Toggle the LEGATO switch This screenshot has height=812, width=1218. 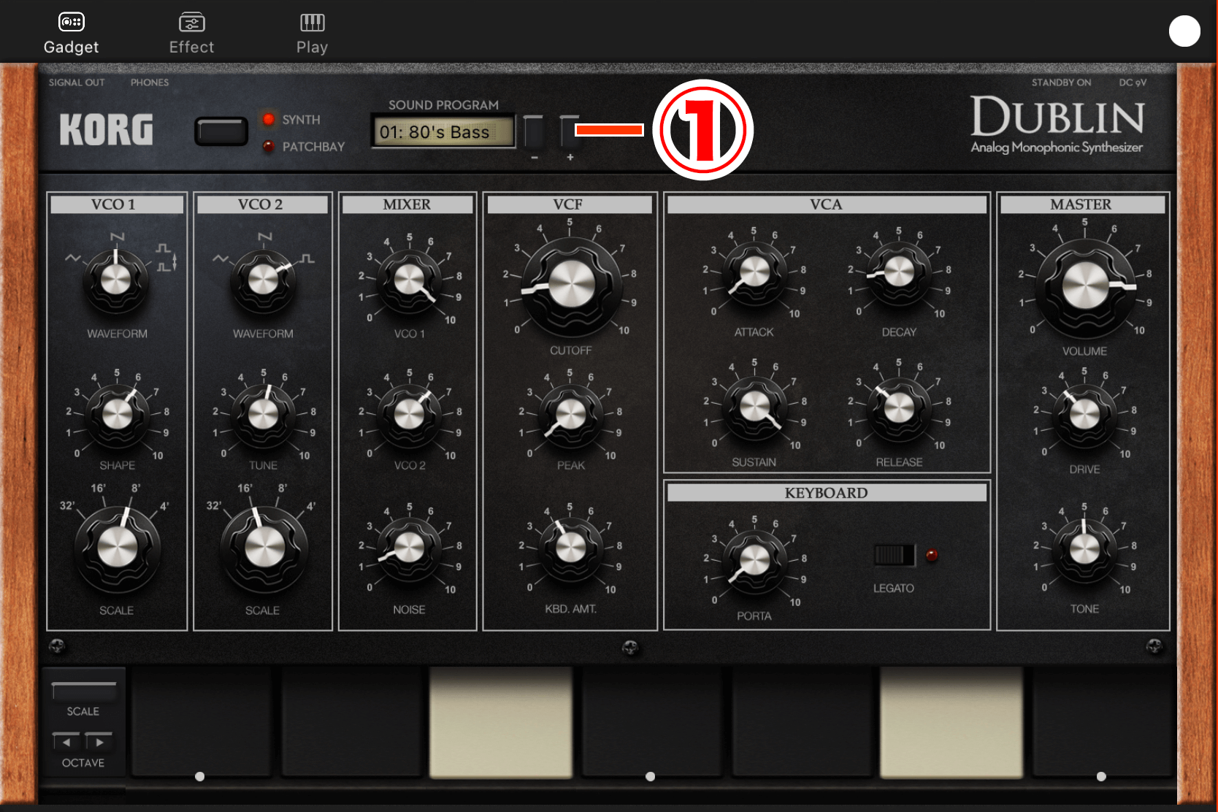[894, 555]
